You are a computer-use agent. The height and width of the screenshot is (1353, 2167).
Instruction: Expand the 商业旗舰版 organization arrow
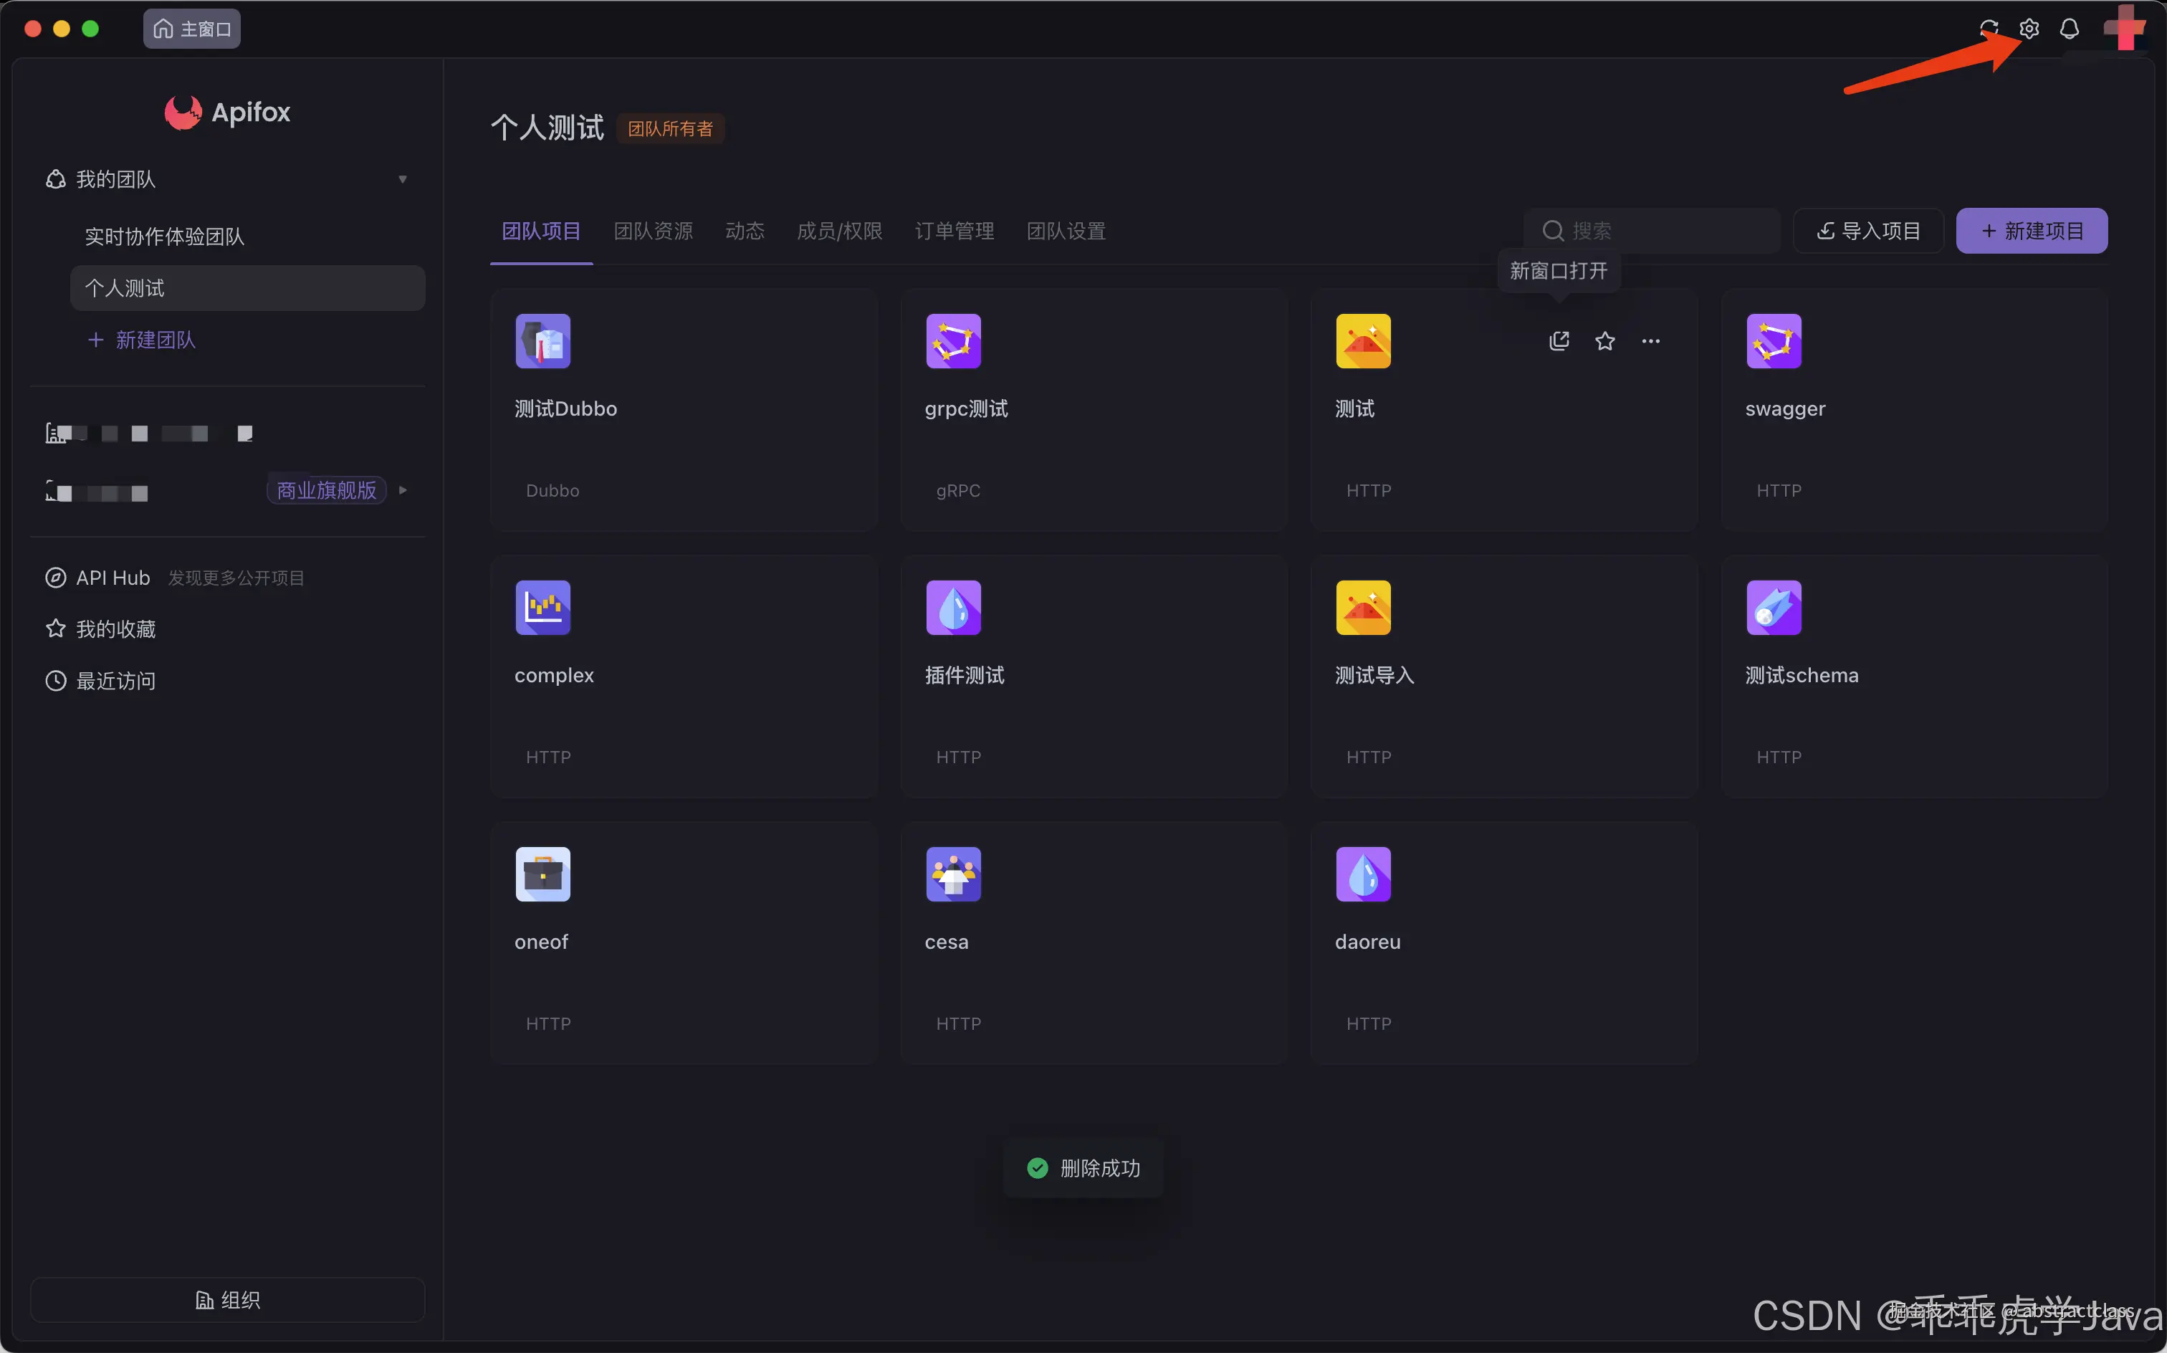[x=403, y=490]
